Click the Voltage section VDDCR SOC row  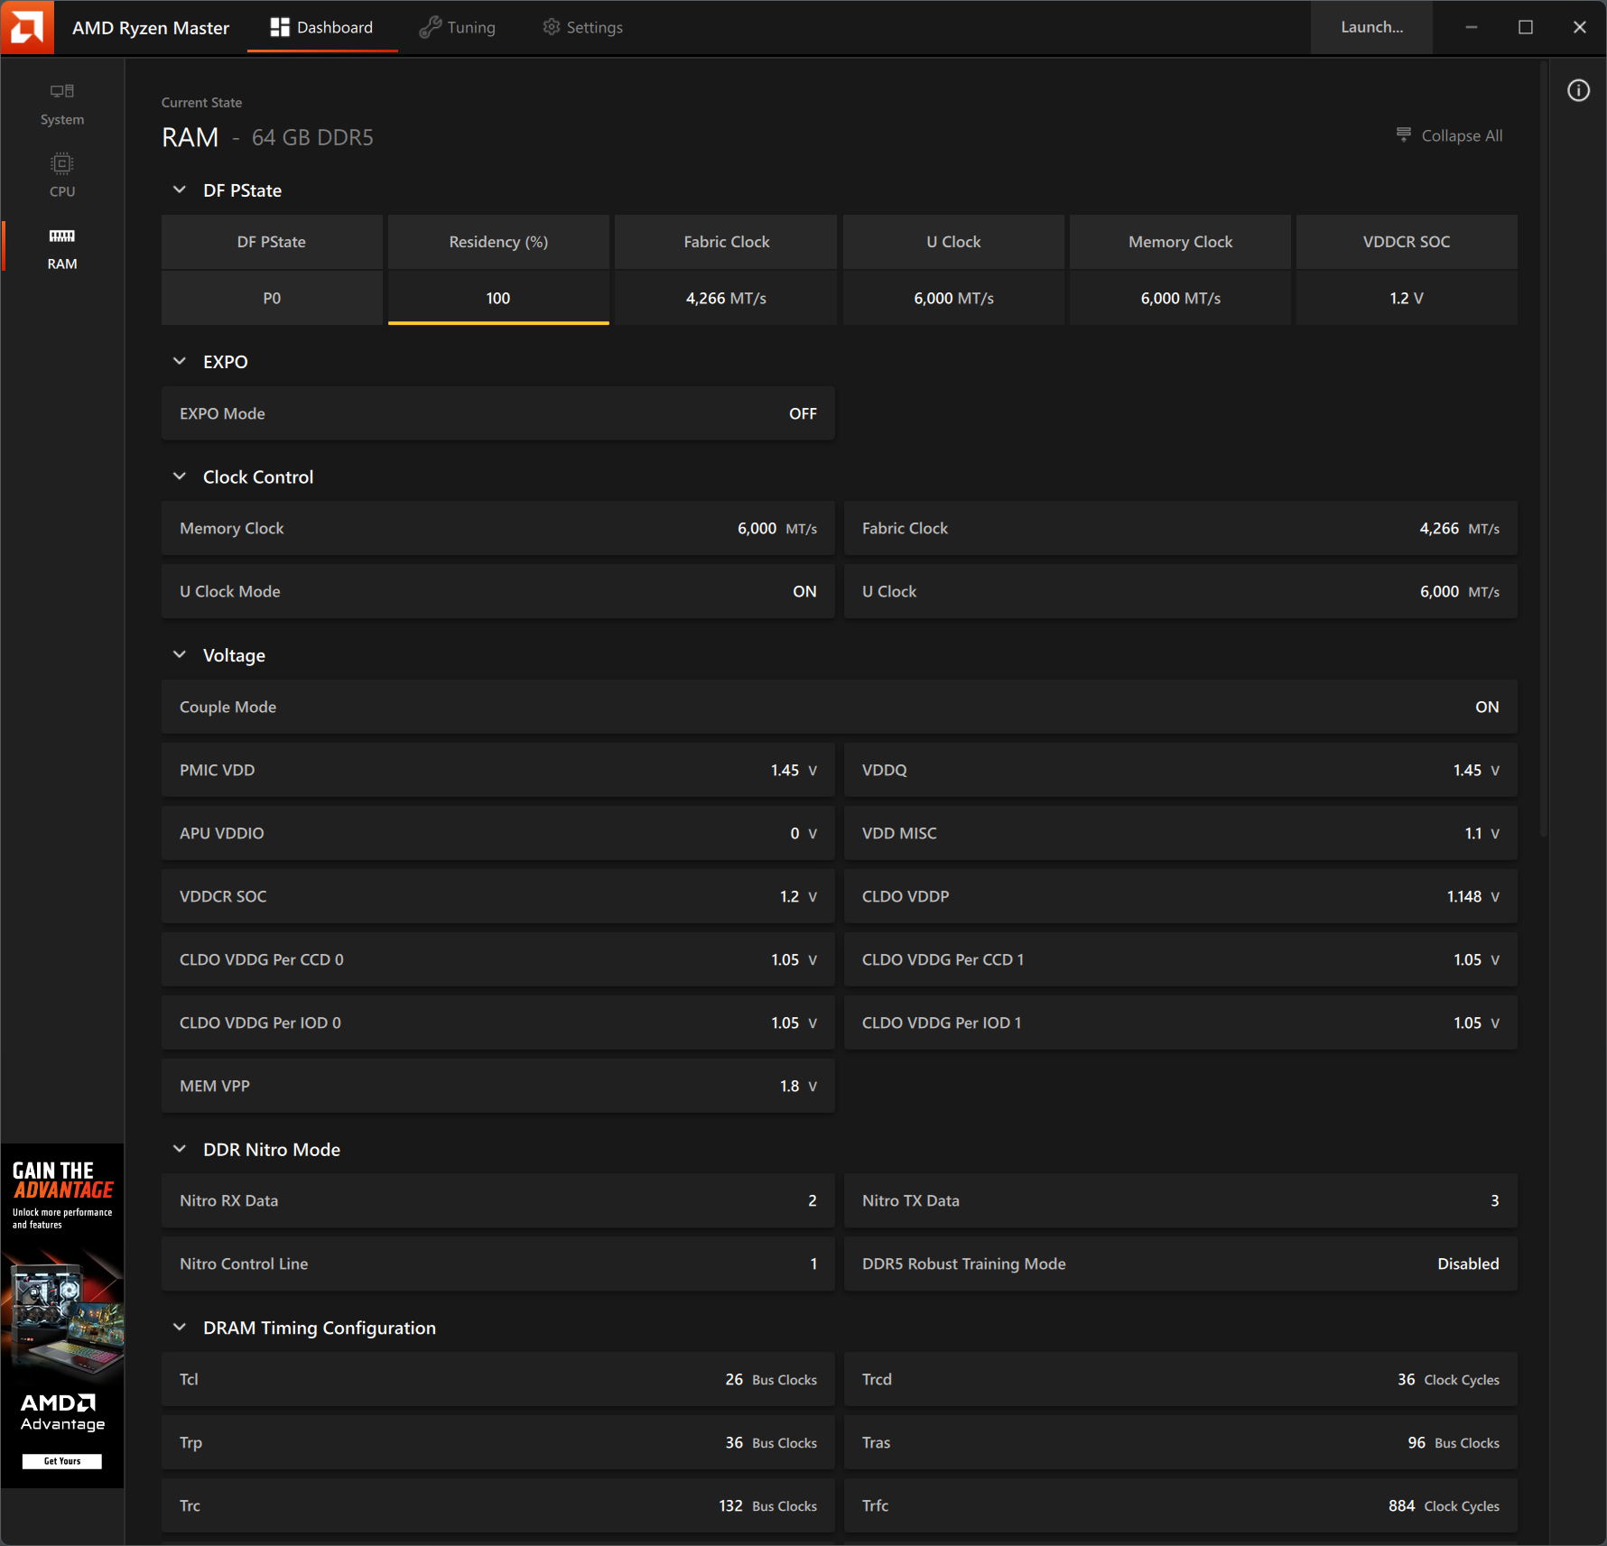pos(498,896)
